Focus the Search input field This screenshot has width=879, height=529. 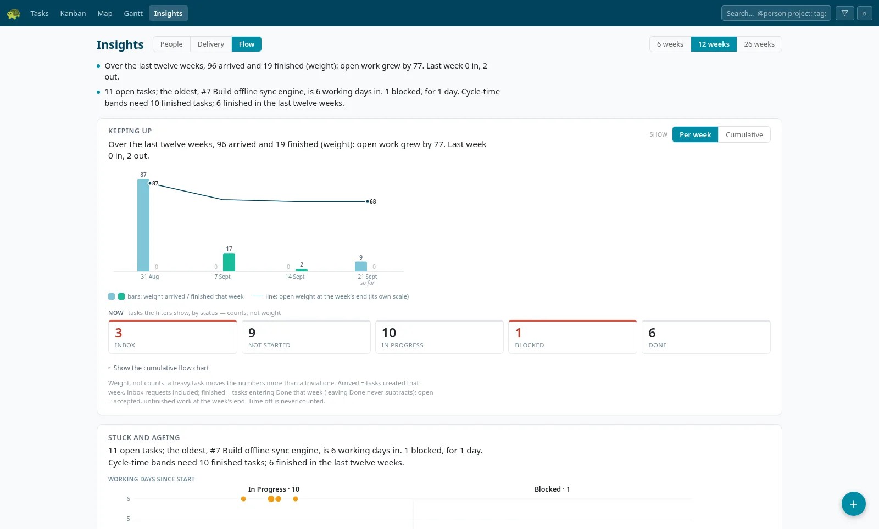coord(776,13)
